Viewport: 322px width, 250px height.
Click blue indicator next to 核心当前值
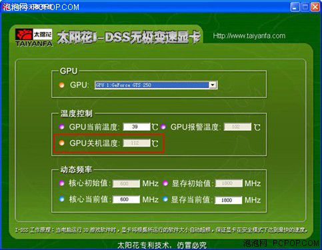click(x=61, y=199)
